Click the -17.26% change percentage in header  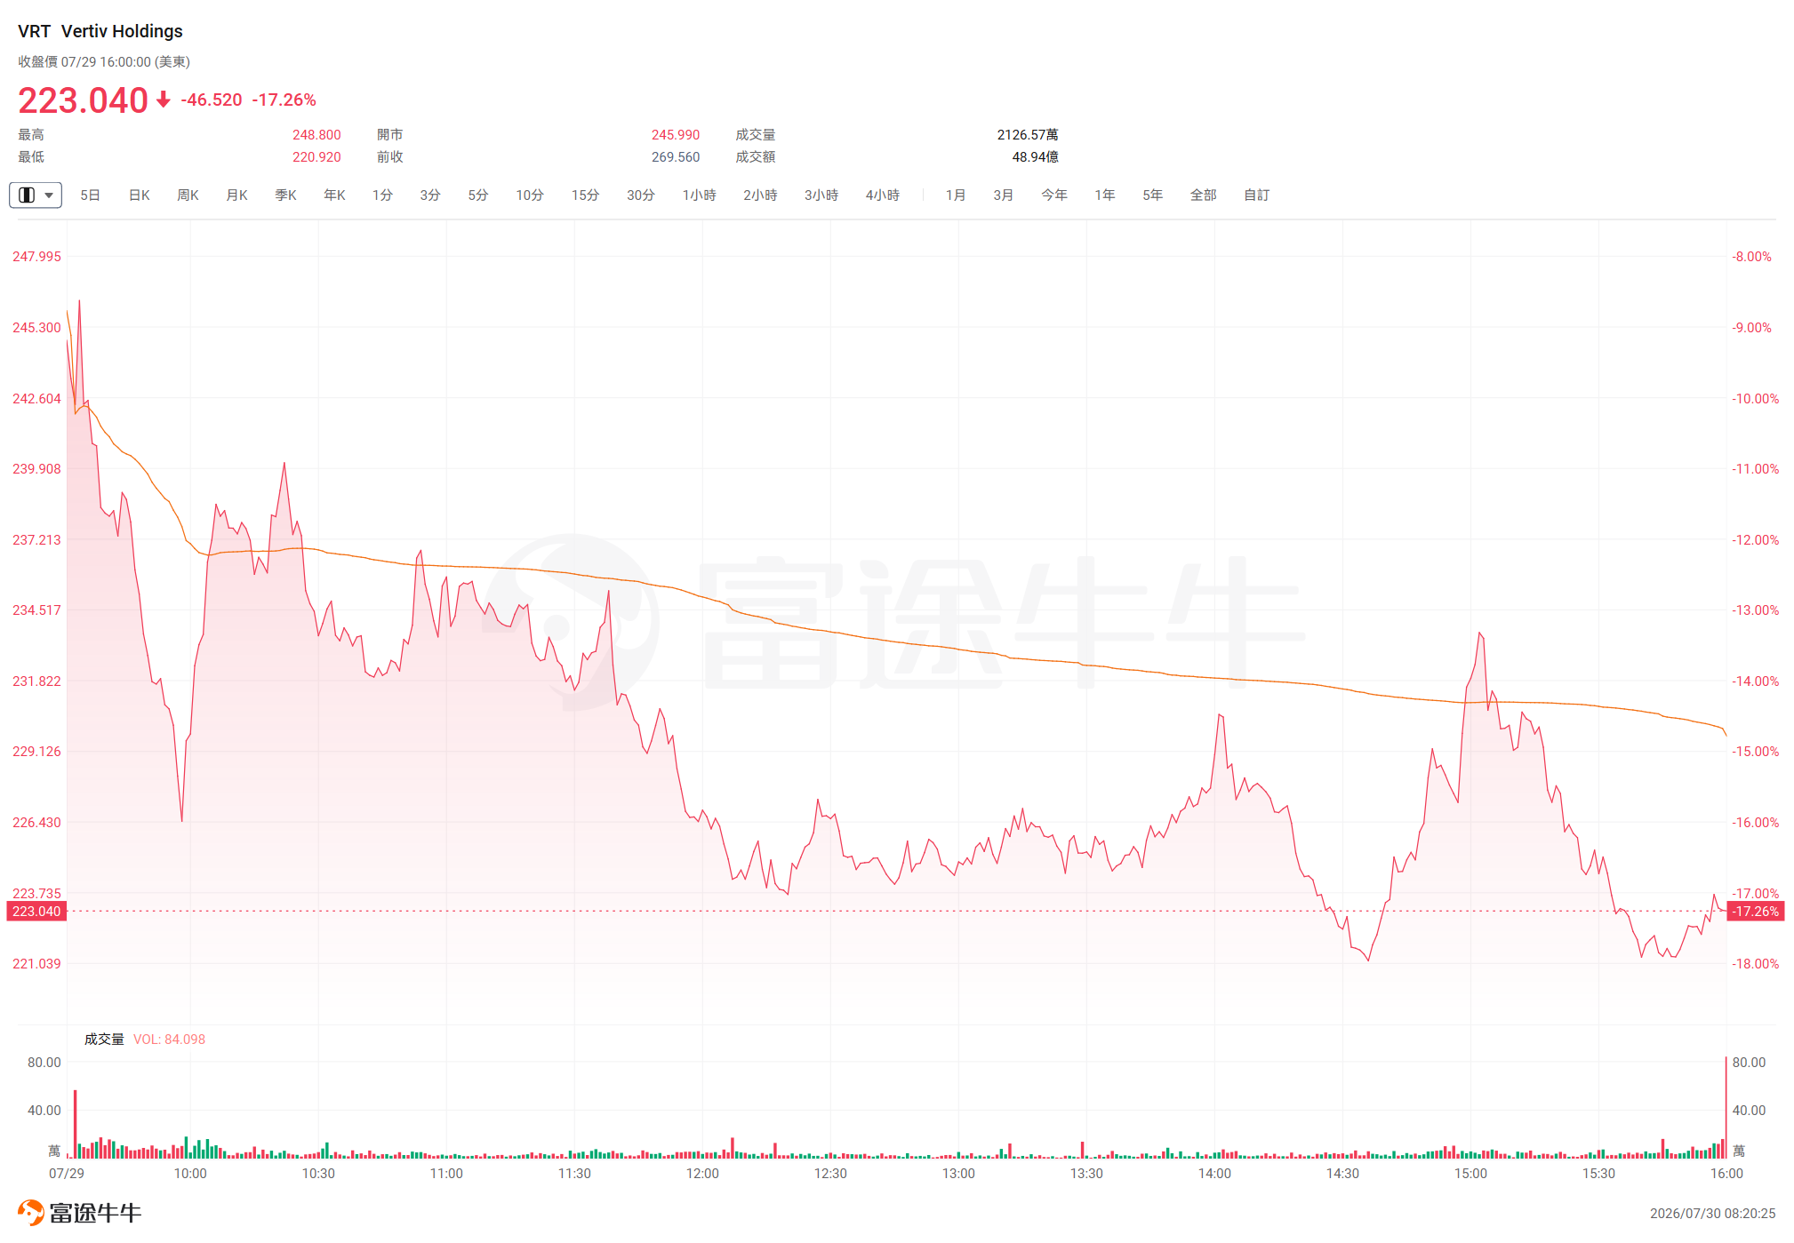(x=284, y=100)
